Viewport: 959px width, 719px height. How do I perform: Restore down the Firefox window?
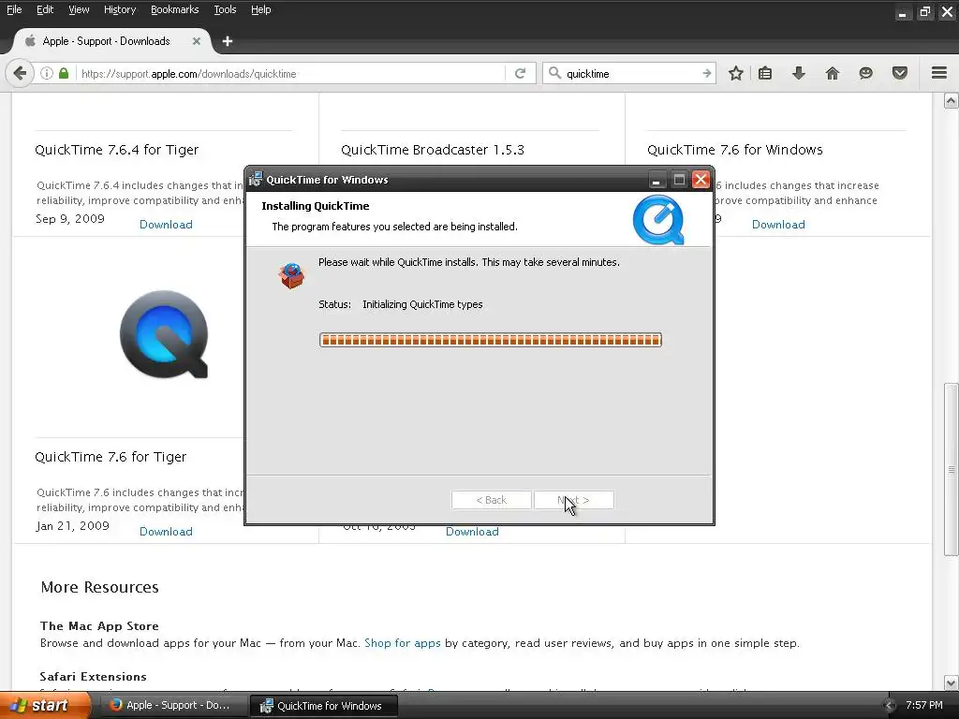click(924, 11)
